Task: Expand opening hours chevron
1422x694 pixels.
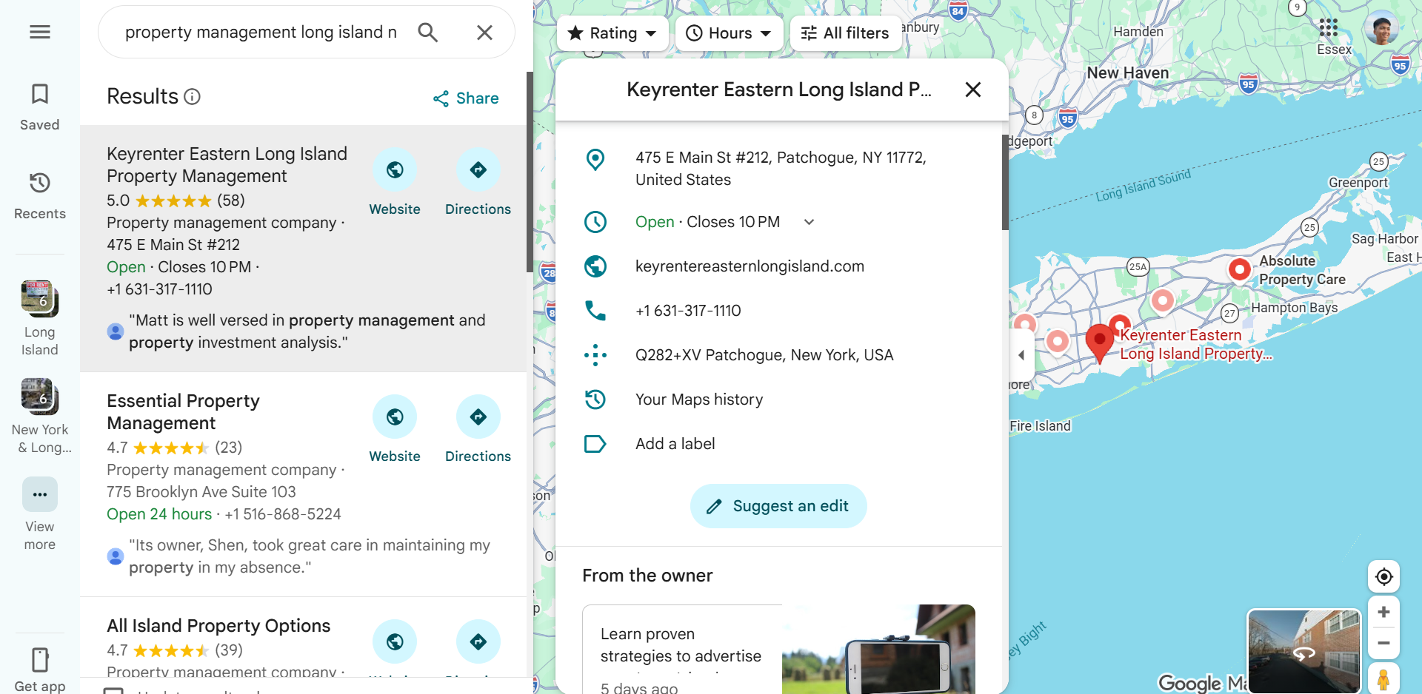Action: pyautogui.click(x=810, y=222)
